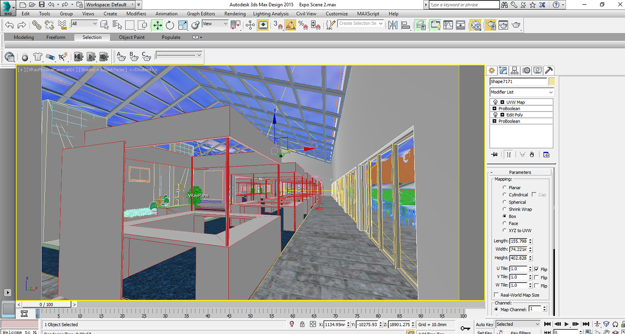The image size is (625, 334).
Task: Expand the Edit Poly modifier entry
Action: (502, 115)
